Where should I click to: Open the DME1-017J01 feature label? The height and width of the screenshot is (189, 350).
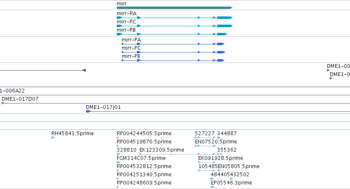[x=103, y=107]
